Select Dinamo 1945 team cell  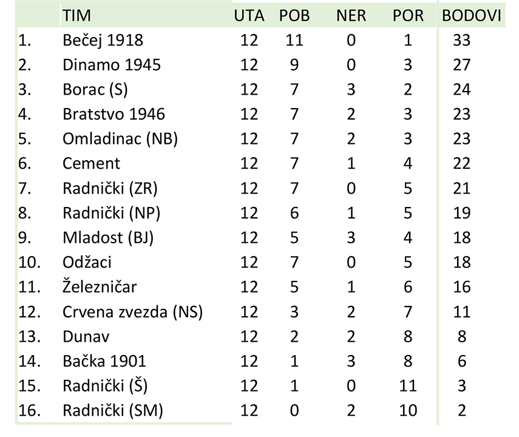[x=112, y=65]
